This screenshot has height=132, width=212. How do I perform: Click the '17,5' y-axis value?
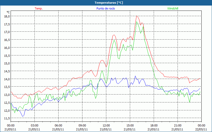click(x=7, y=24)
